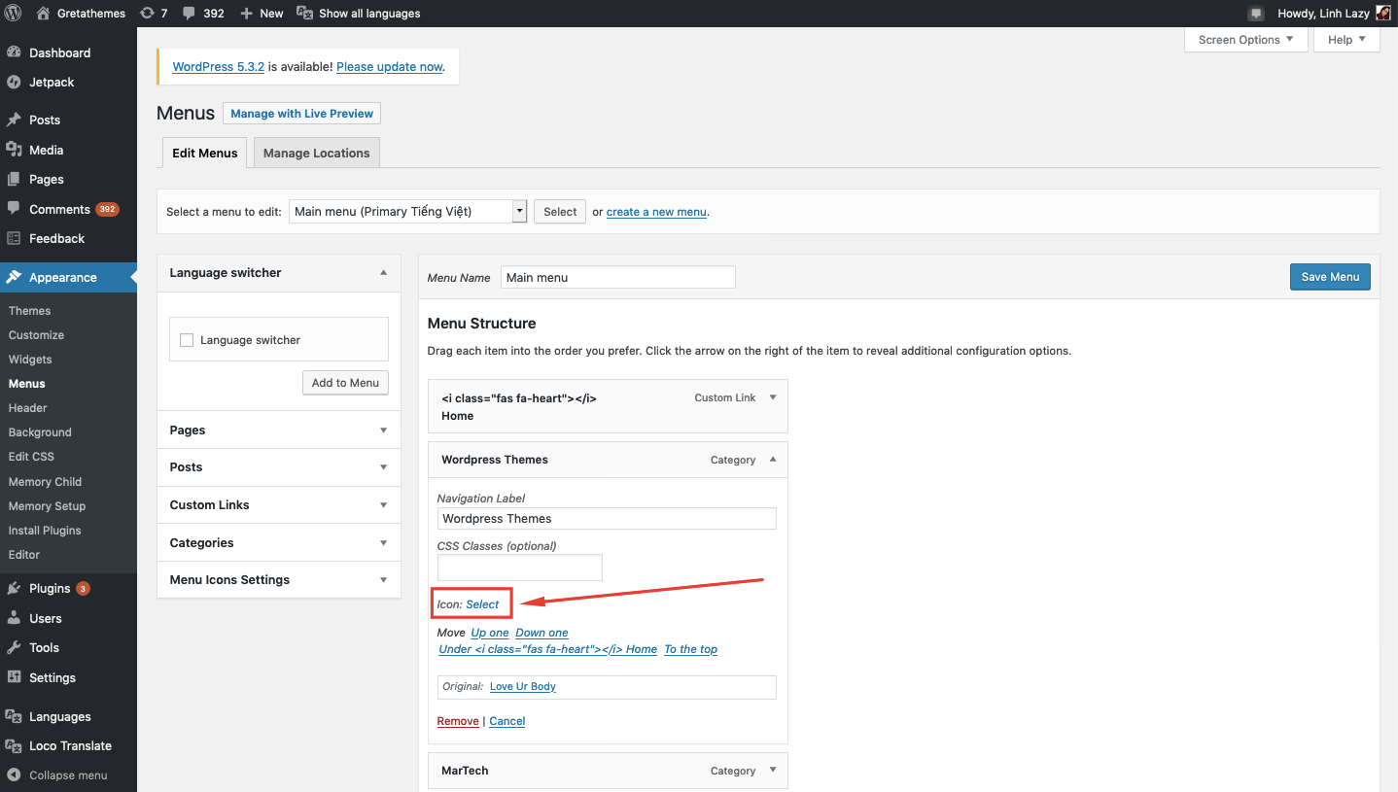Open the Select a menu to edit dropdown
1398x792 pixels.
[x=408, y=211]
